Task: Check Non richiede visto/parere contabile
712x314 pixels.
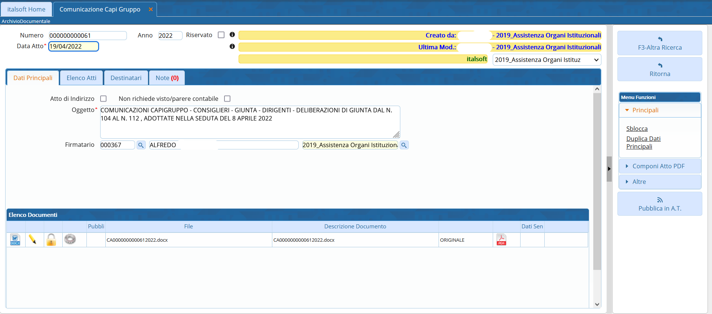Action: click(227, 99)
